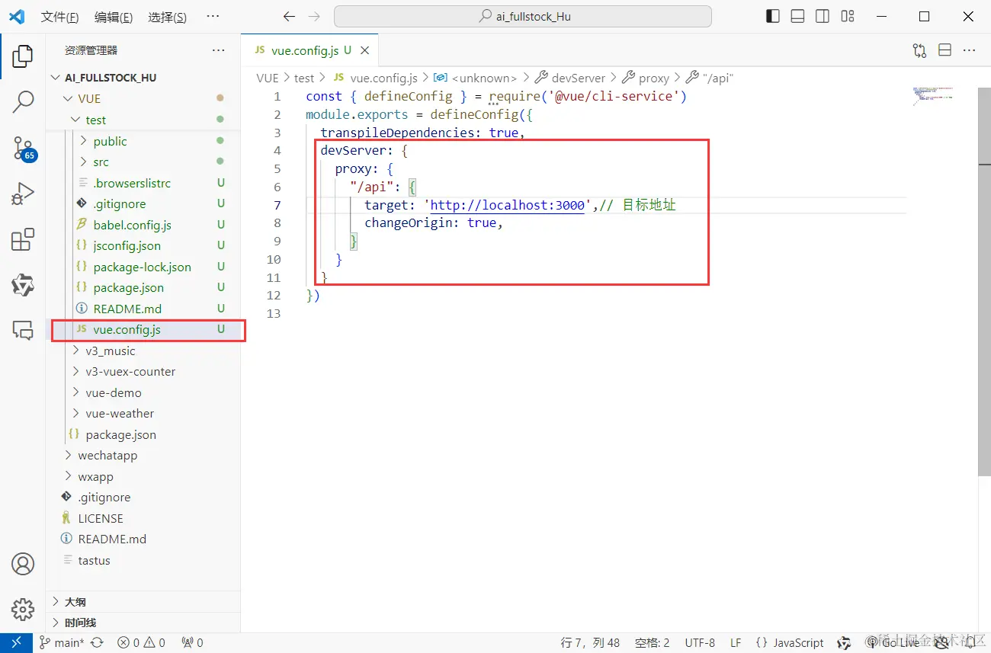This screenshot has height=653, width=991.
Task: Click the code minimap preview
Action: tap(933, 97)
